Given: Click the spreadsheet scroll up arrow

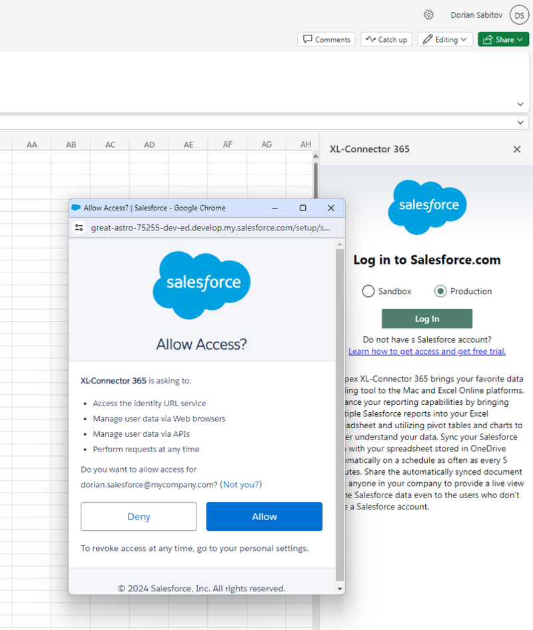Looking at the screenshot, I should [316, 156].
